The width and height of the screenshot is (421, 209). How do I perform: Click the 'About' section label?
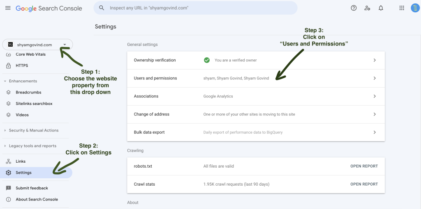pyautogui.click(x=133, y=202)
